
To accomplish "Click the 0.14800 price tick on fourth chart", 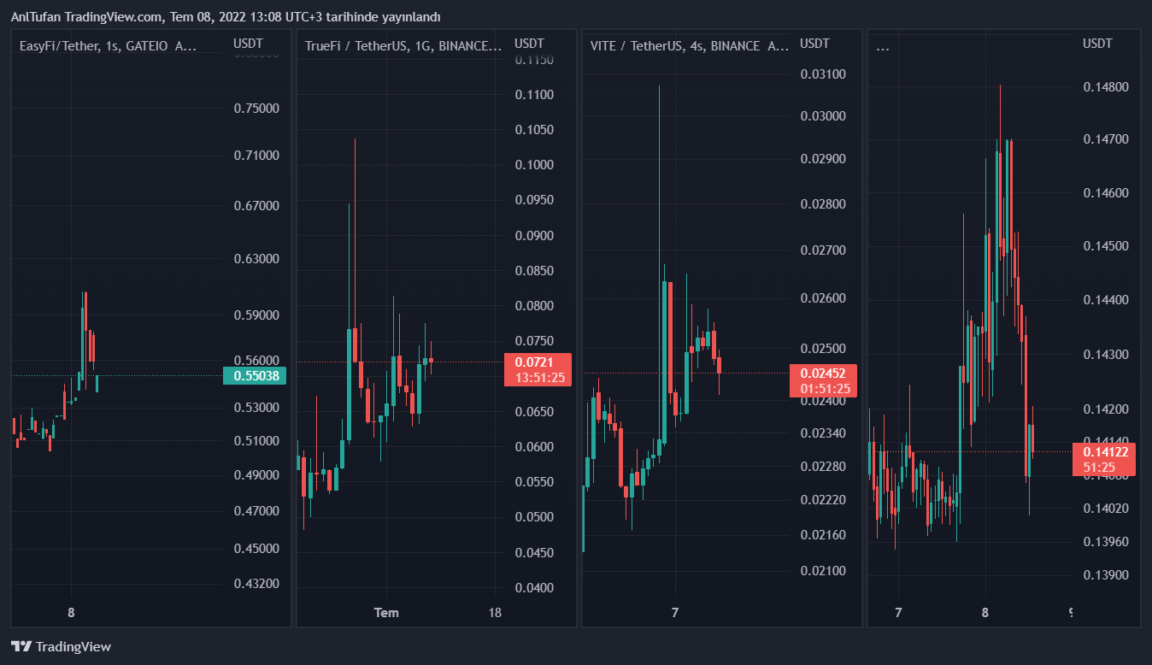I will (x=1106, y=87).
